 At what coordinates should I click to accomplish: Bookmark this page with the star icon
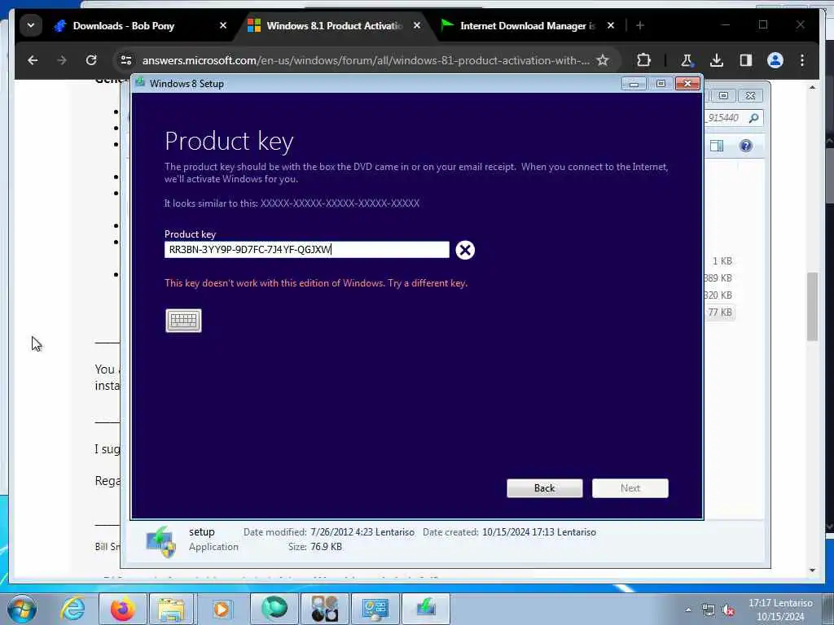click(603, 60)
